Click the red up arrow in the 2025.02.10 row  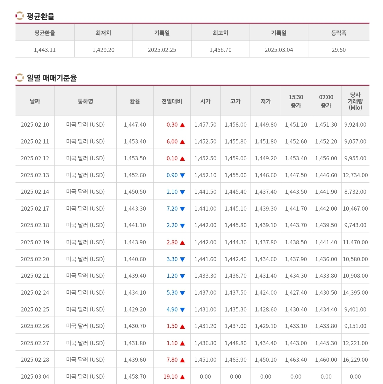[182, 125]
